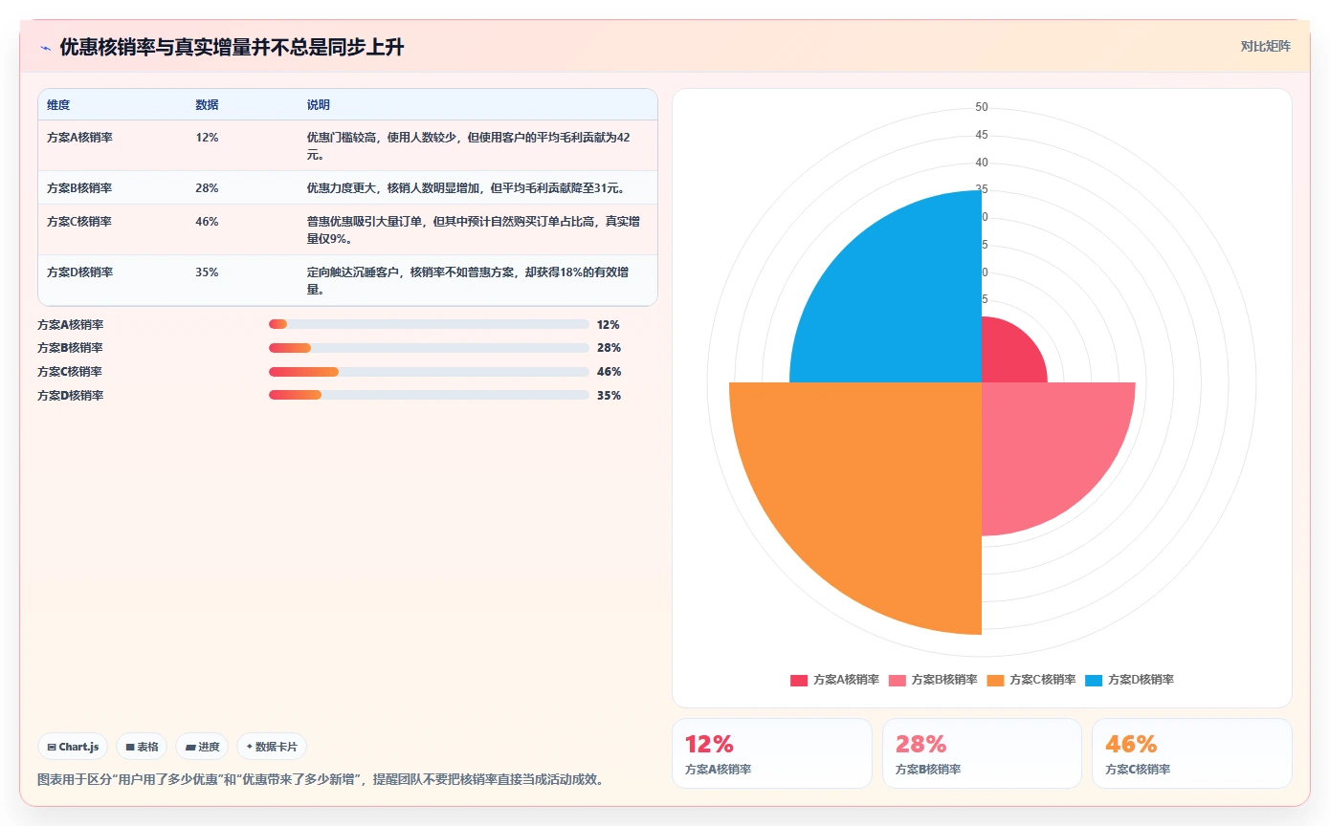
Task: Click 12% value beside 方案A progress bar
Action: [x=609, y=325]
